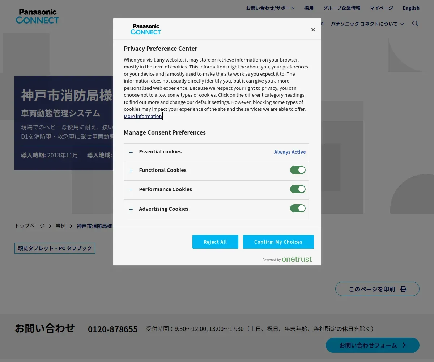Disable Advertising Cookies switch
The image size is (434, 362).
[298, 208]
